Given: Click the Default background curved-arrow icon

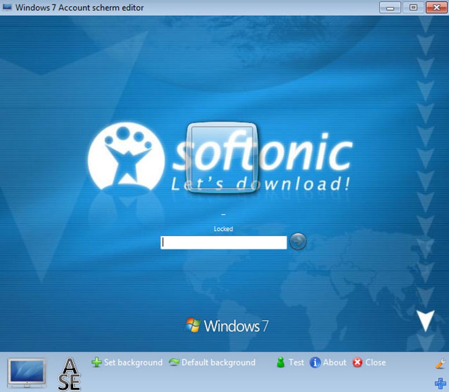Looking at the screenshot, I should click(173, 363).
